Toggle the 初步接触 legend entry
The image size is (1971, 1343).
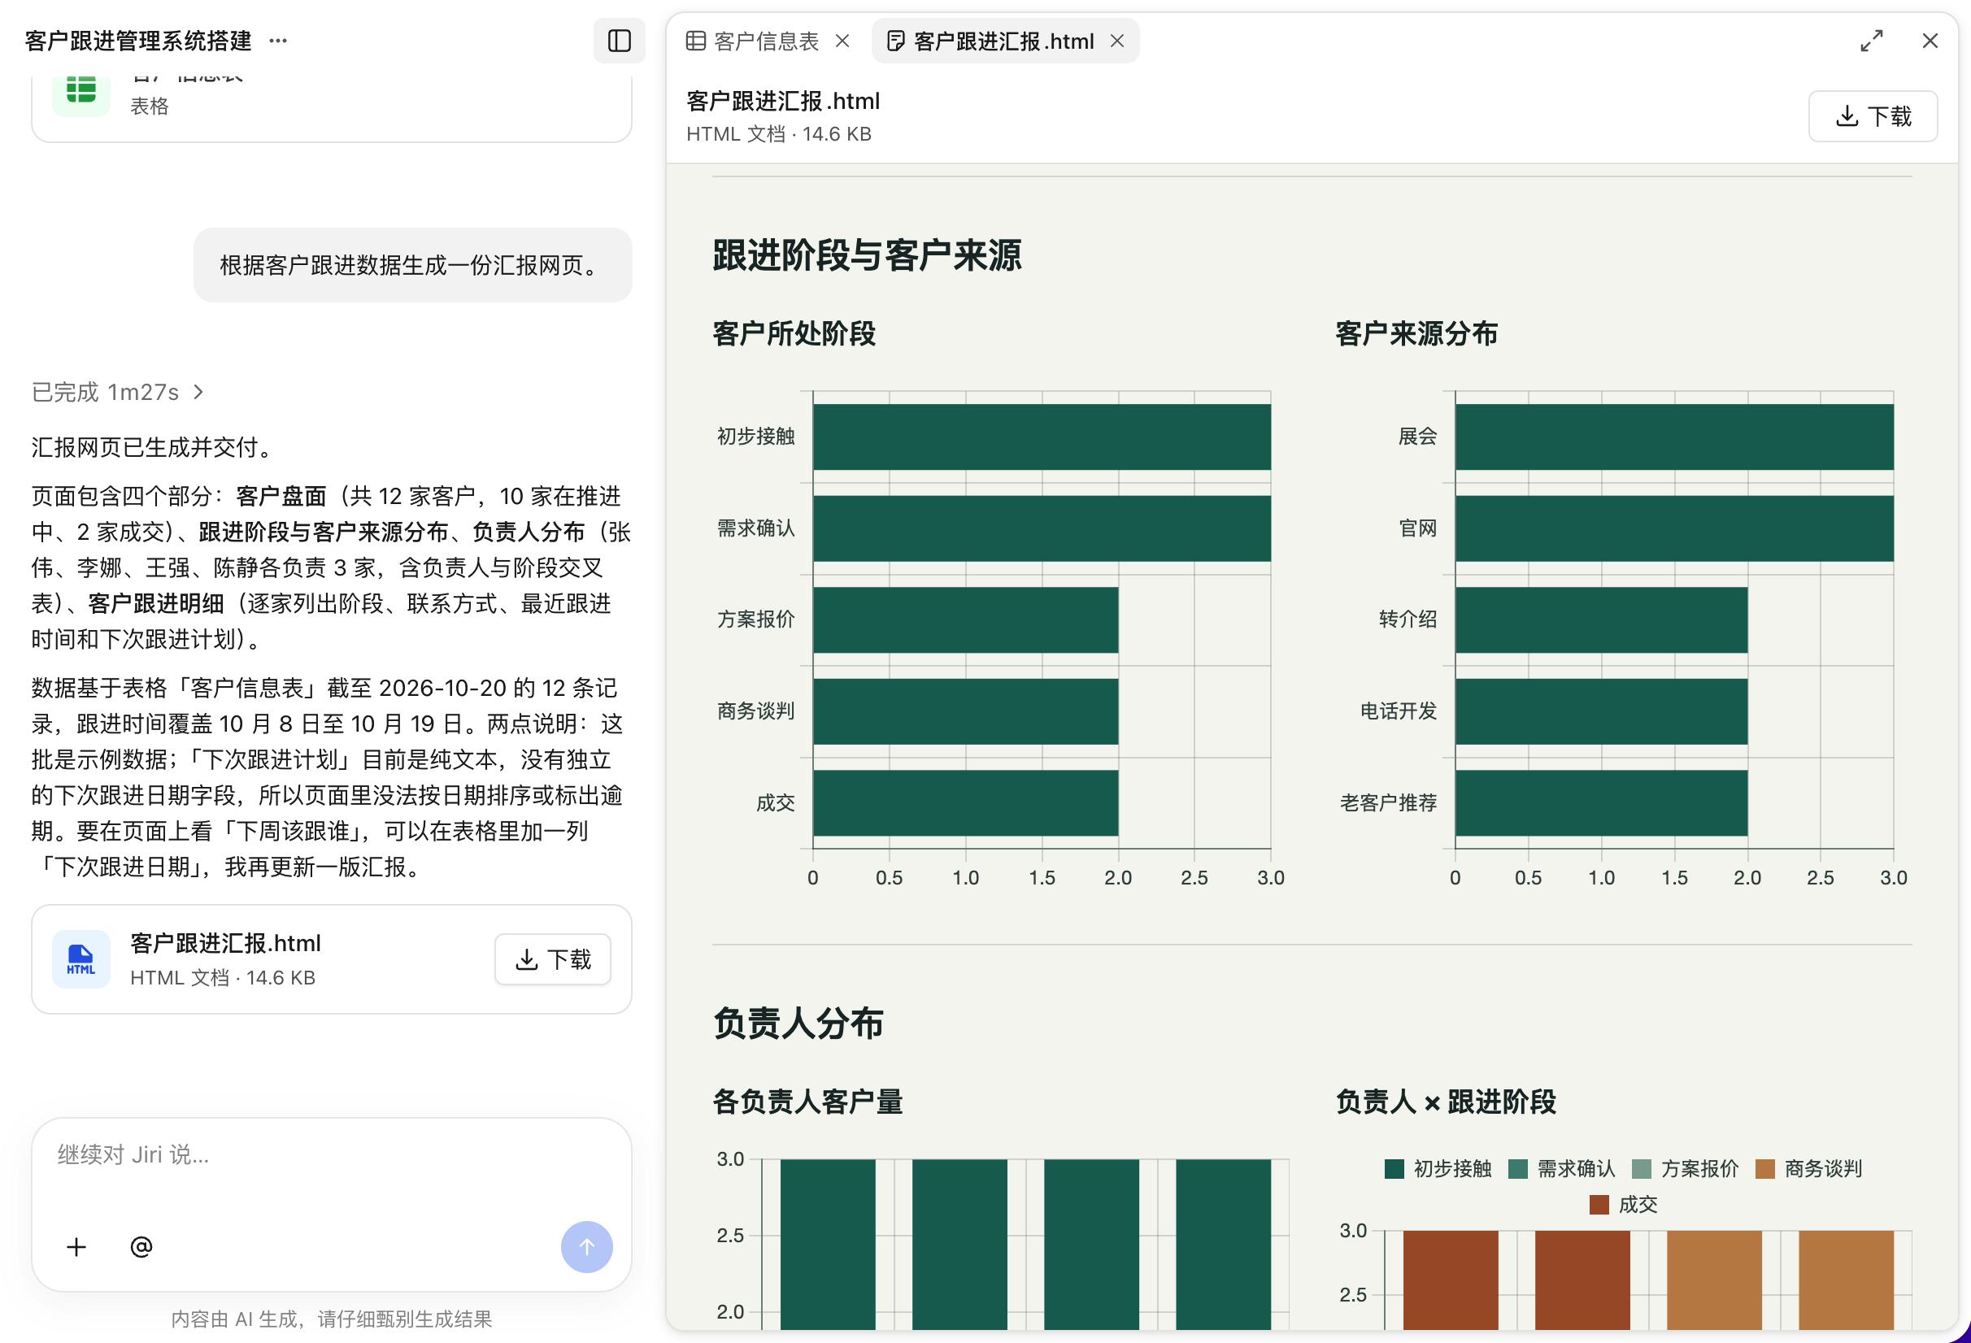(x=1438, y=1169)
